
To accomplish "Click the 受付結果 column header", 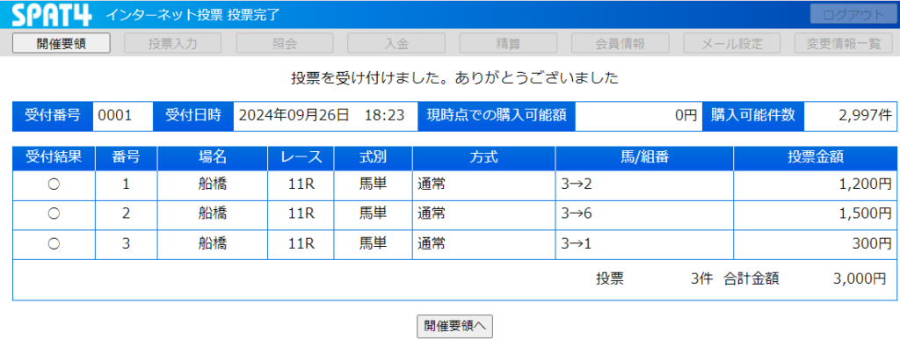I will 54,158.
